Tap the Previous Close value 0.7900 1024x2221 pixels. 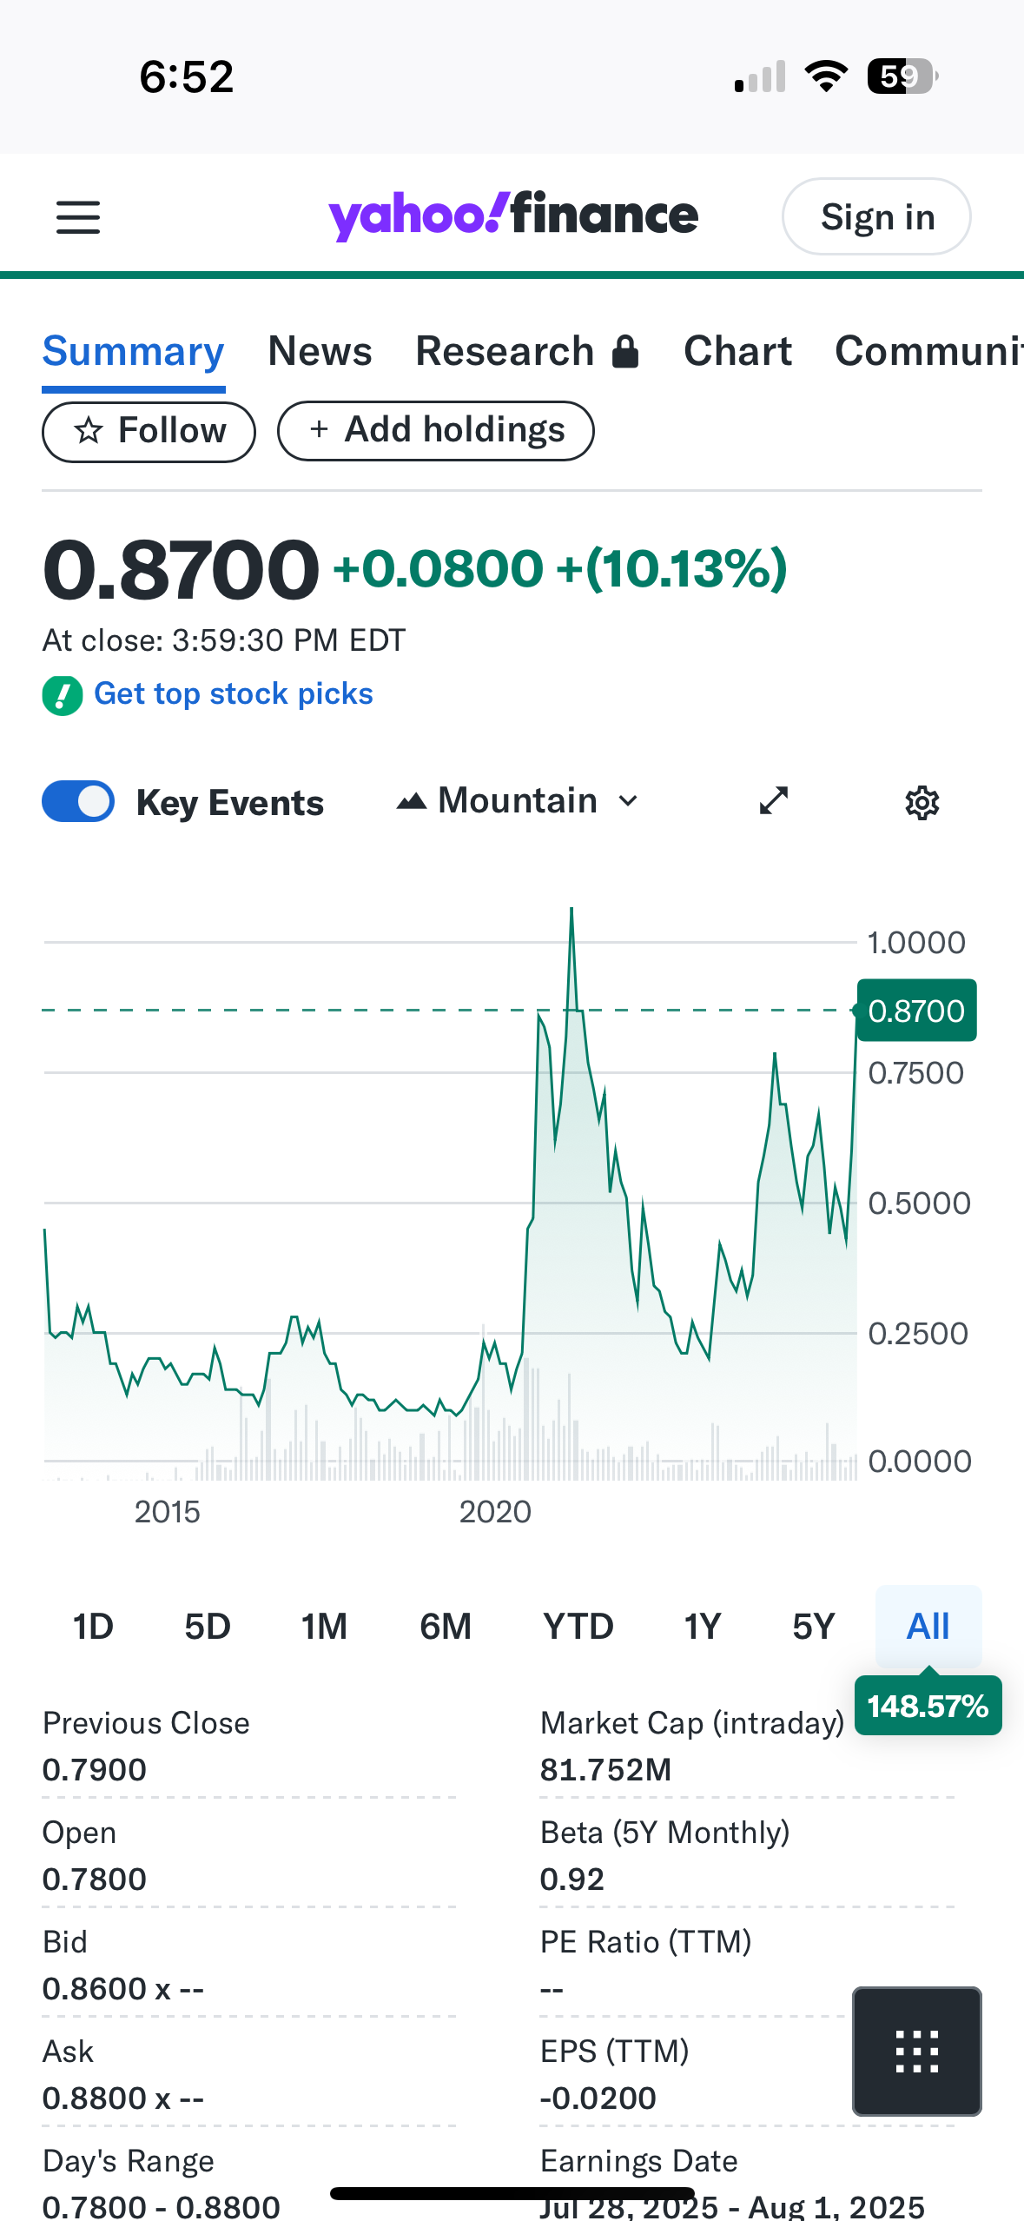pyautogui.click(x=95, y=1770)
